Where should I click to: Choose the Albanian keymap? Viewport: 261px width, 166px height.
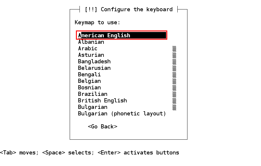[x=91, y=42]
